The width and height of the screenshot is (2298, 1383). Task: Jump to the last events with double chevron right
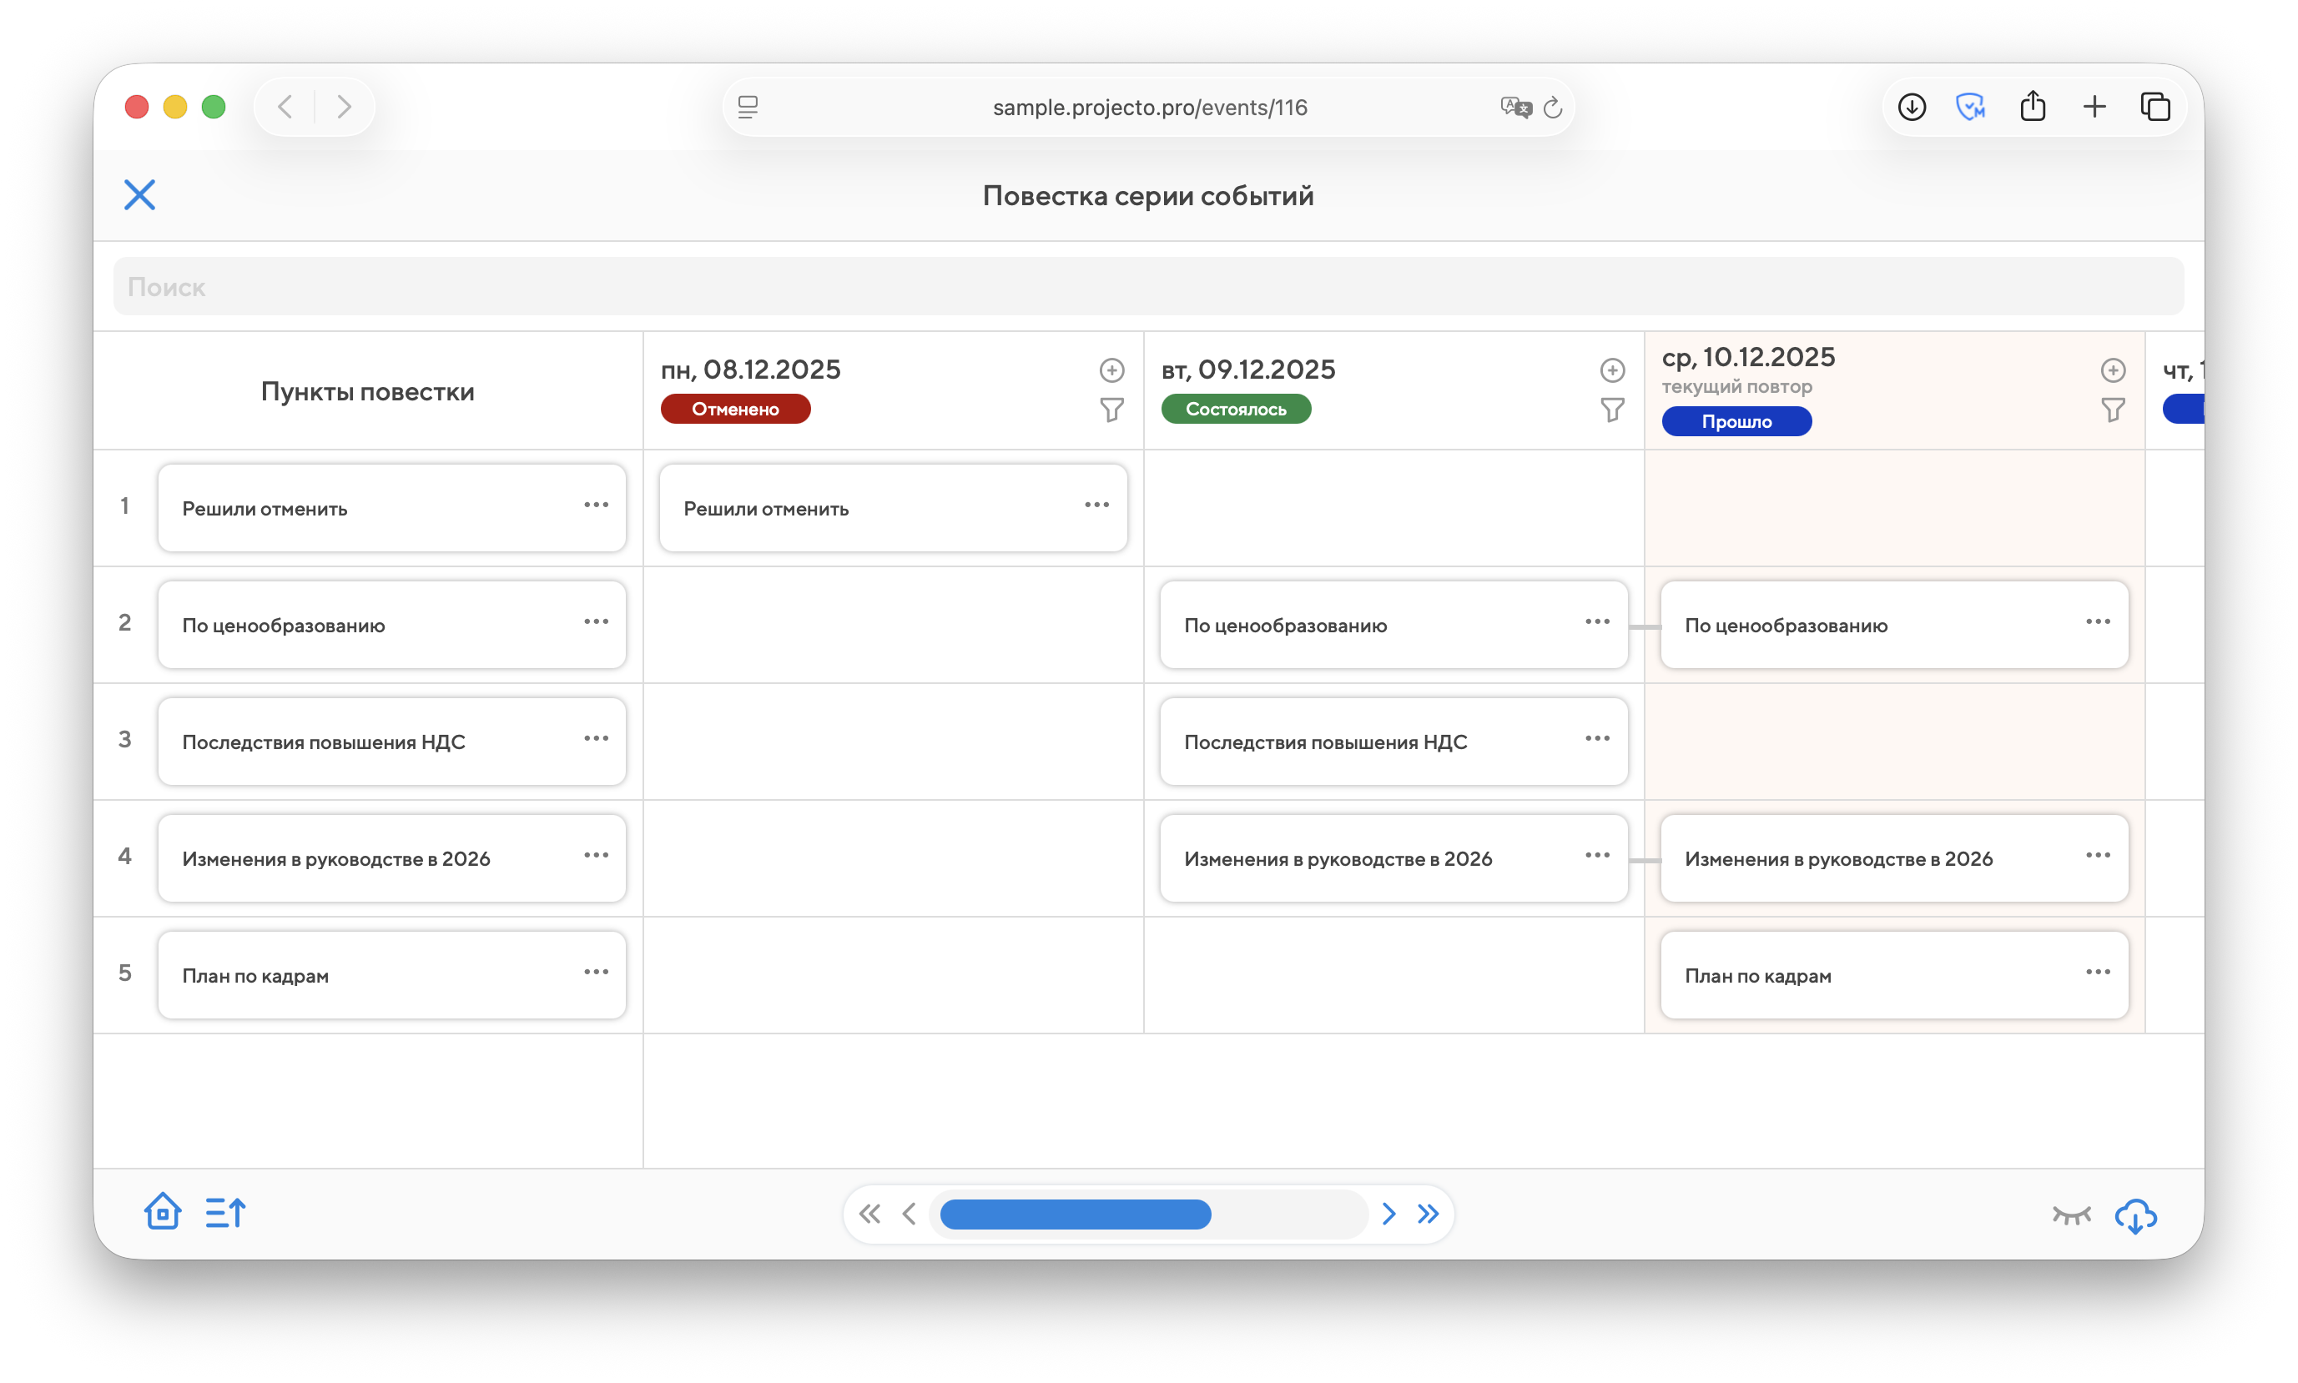coord(1429,1214)
